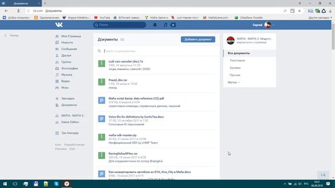Screen dimensions: 335x188
Task: Click the Mafia script pdf document icon
Action: [102, 100]
